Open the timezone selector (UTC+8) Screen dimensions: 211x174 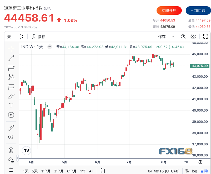pyautogui.click(x=164, y=171)
